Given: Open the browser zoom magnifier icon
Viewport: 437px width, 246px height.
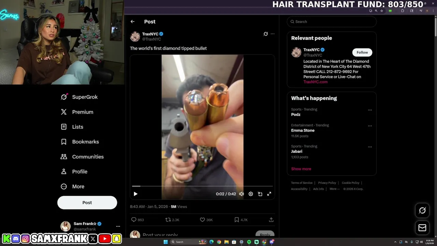Looking at the screenshot, I should coord(376,11).
